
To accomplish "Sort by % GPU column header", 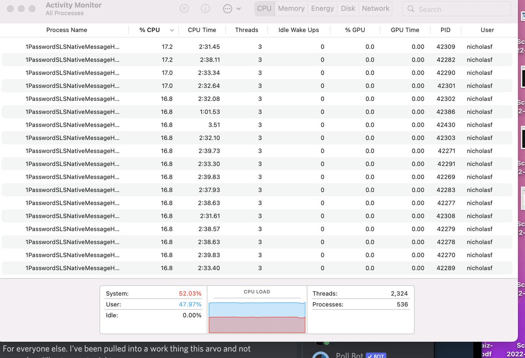I will (x=355, y=30).
